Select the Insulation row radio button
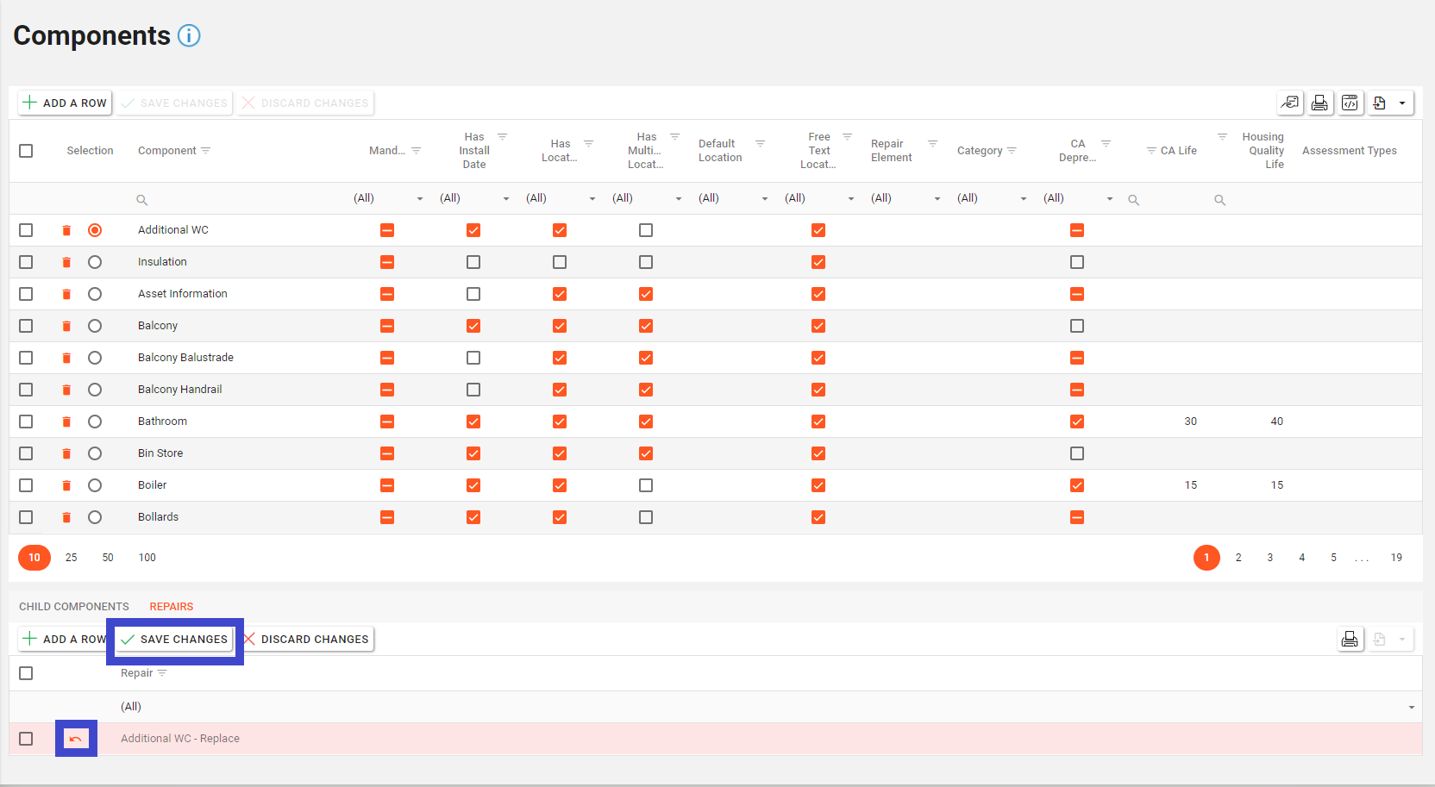The height and width of the screenshot is (787, 1435). tap(95, 262)
